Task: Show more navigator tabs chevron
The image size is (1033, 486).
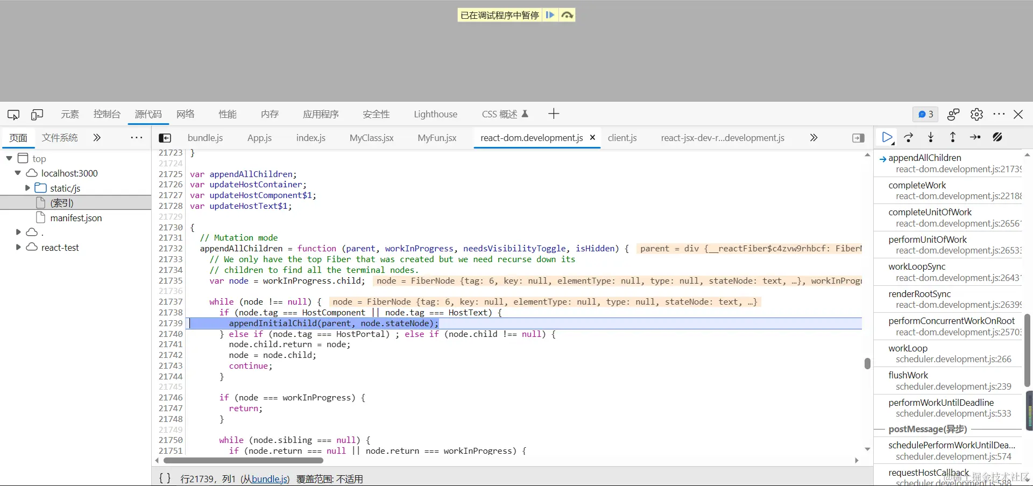Action: [x=97, y=138]
